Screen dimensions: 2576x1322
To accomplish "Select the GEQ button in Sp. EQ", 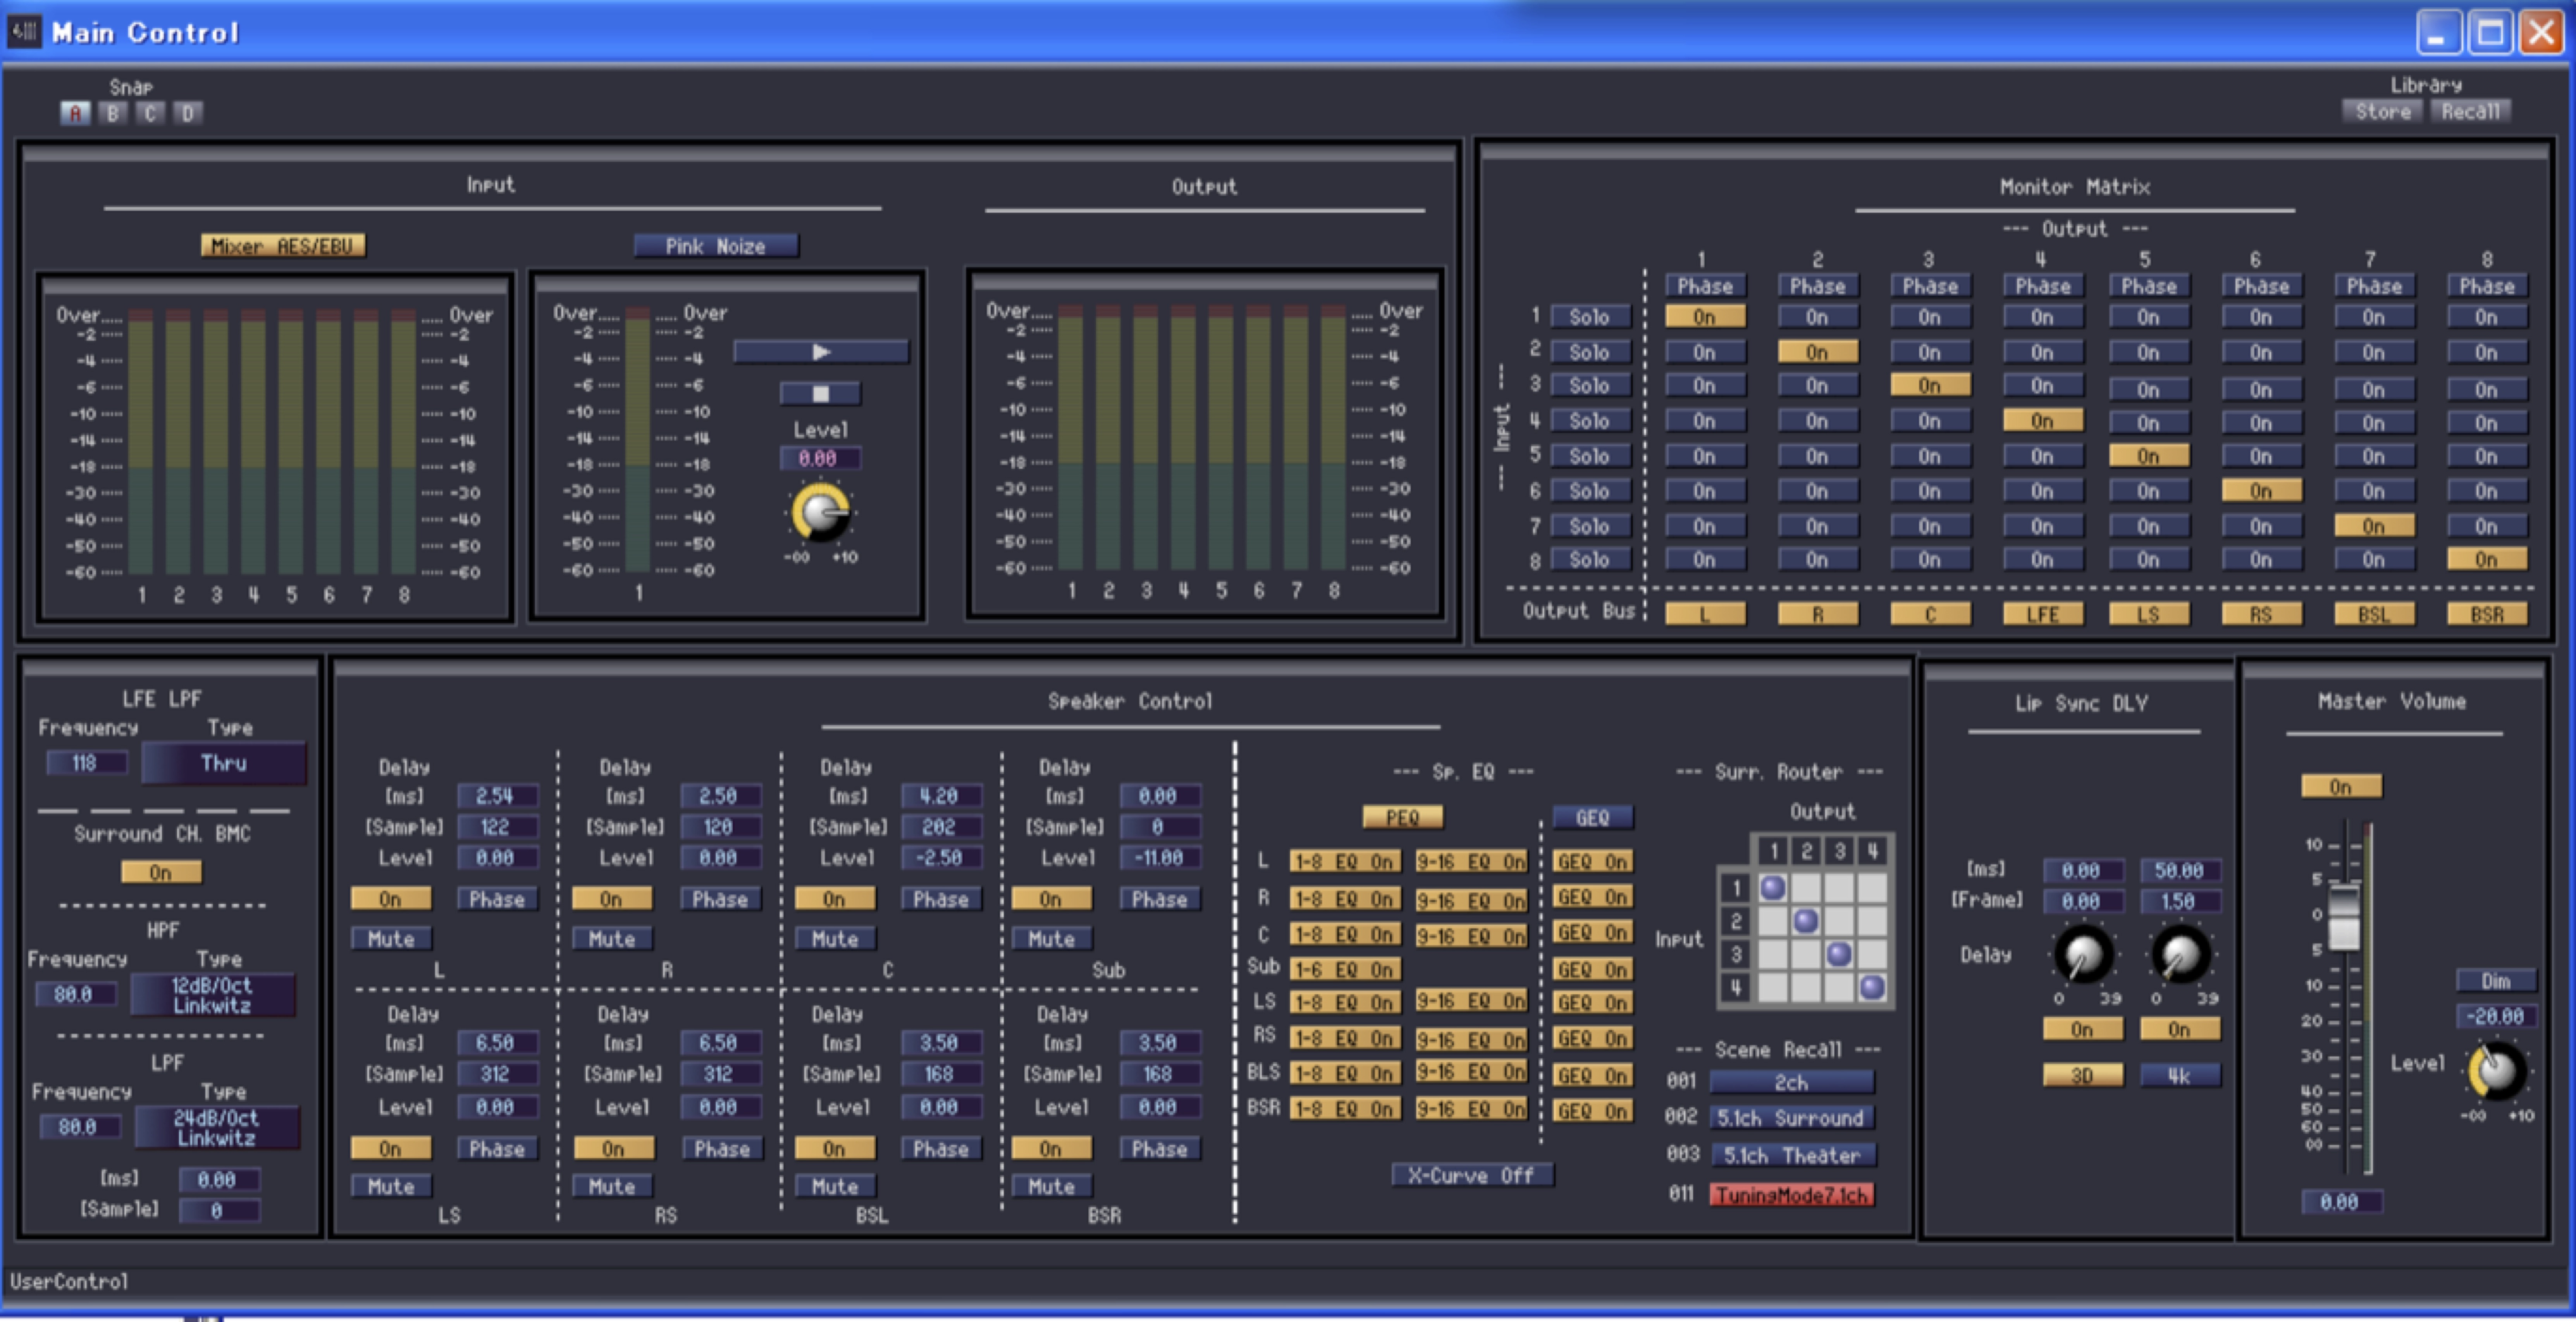I will [x=1593, y=818].
